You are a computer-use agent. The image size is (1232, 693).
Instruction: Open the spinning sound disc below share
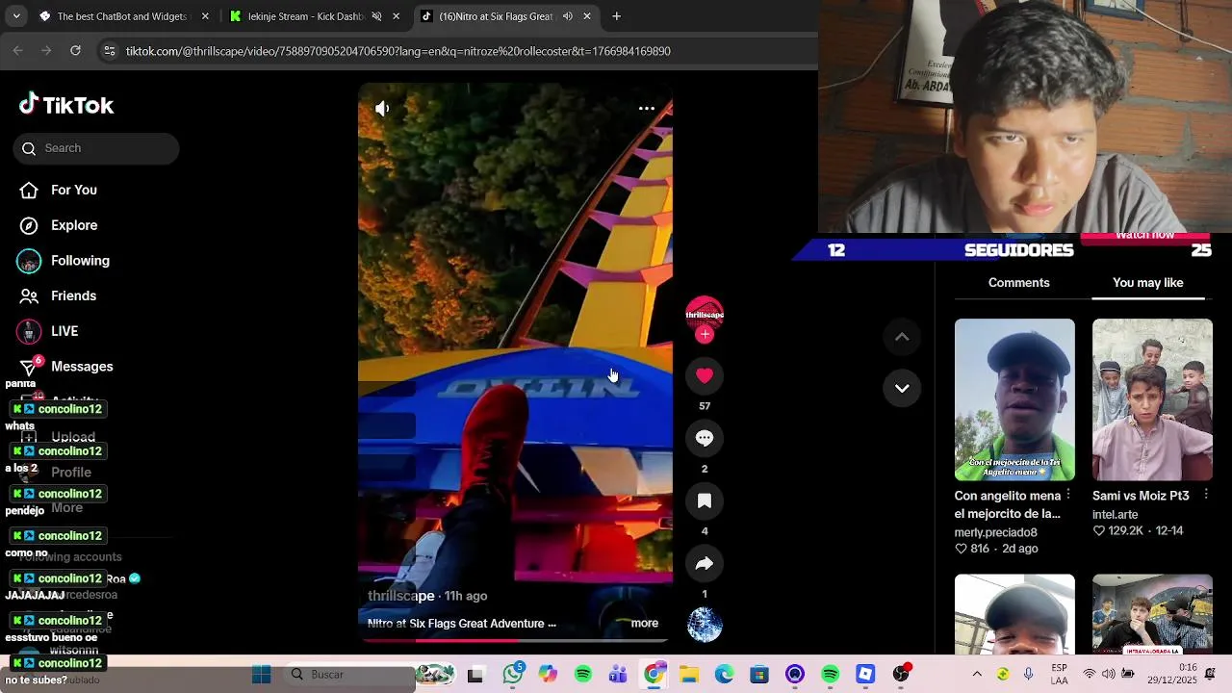(705, 625)
